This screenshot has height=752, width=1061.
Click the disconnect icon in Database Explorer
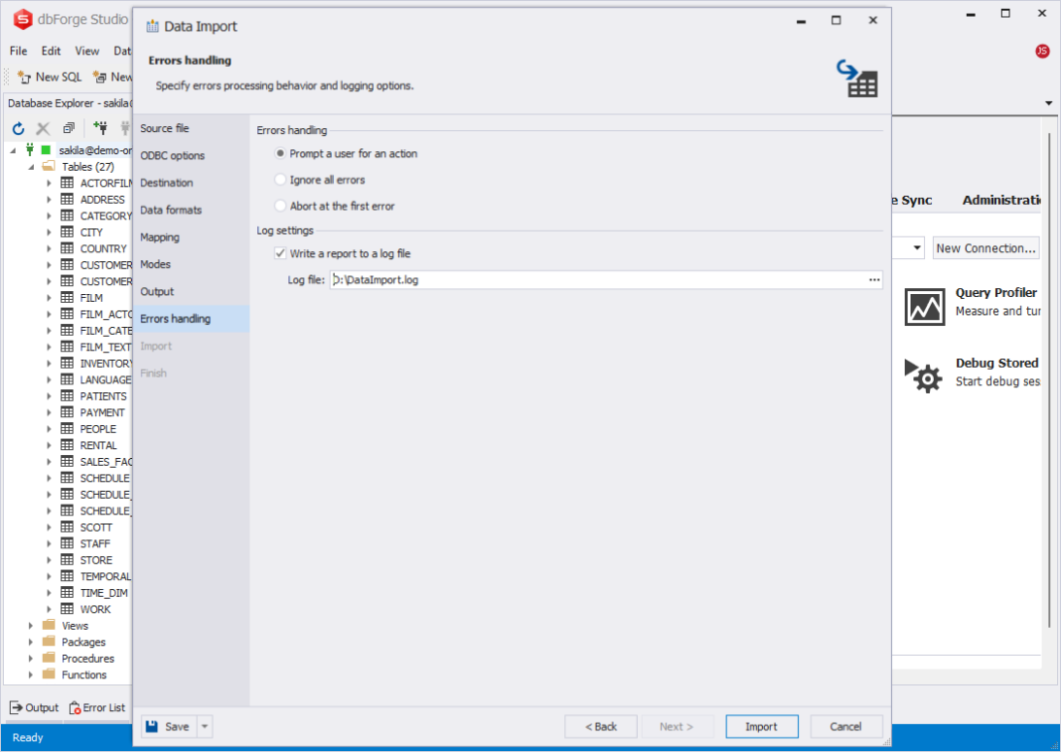[x=42, y=128]
